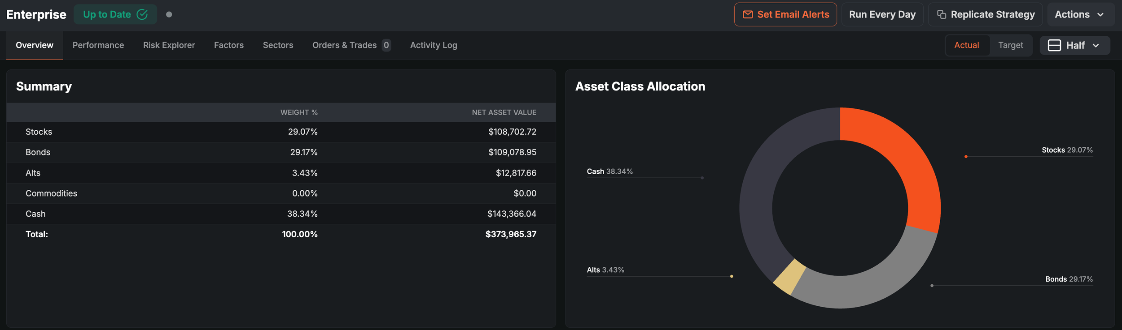
Task: Select the Cash row in Summary table
Action: coord(281,214)
